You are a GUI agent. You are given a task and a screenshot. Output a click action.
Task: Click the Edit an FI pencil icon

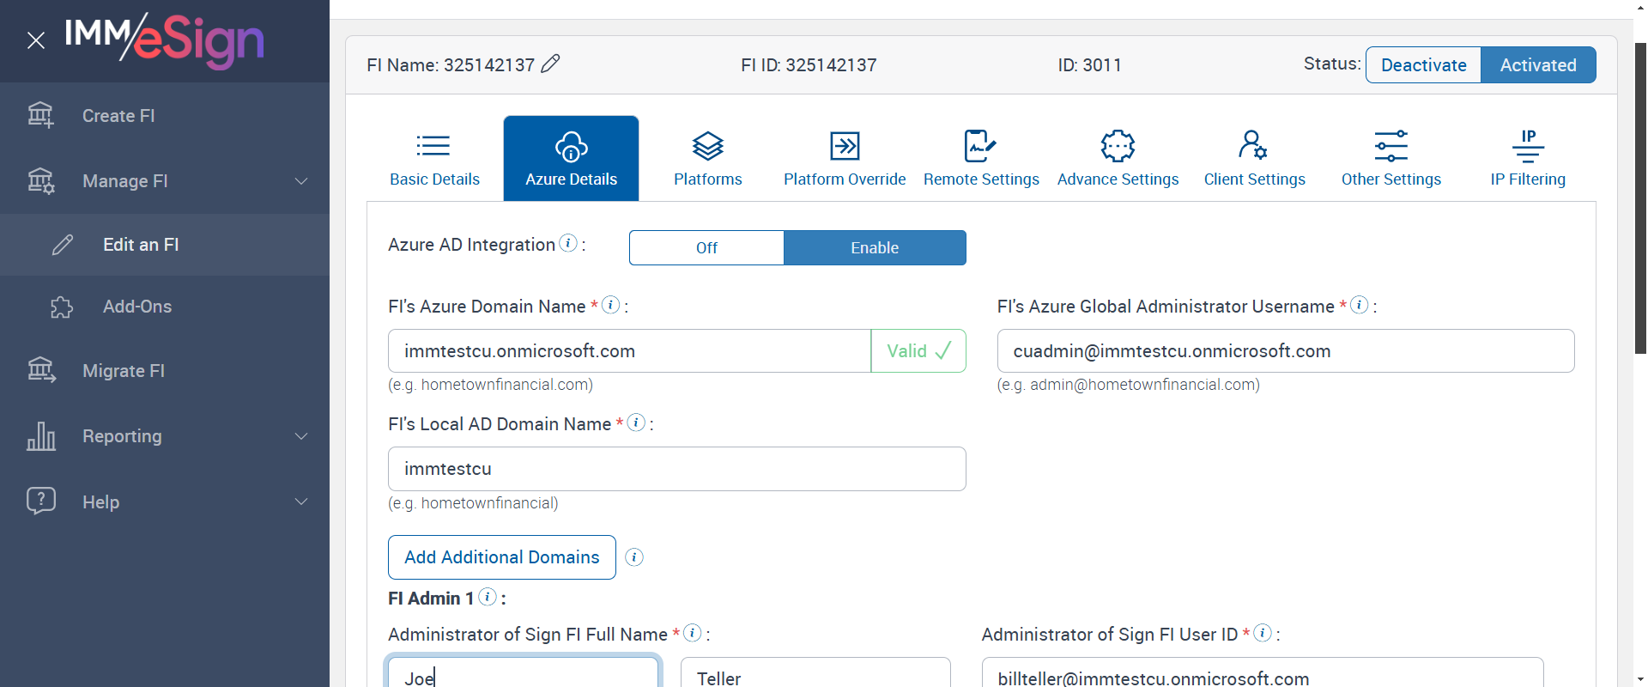pos(63,245)
